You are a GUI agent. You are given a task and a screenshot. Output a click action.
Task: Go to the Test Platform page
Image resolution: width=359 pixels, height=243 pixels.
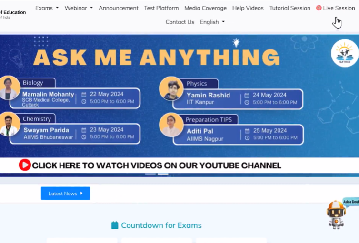pyautogui.click(x=161, y=8)
